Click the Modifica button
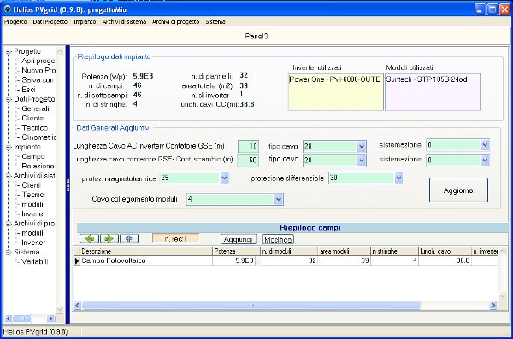The height and width of the screenshot is (339, 513). [278, 239]
